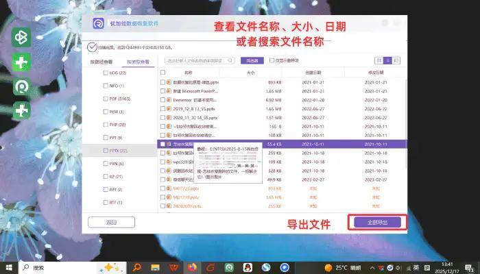Open the bottom green plus desktop icon
Image resolution: width=480 pixels, height=274 pixels.
21,110
